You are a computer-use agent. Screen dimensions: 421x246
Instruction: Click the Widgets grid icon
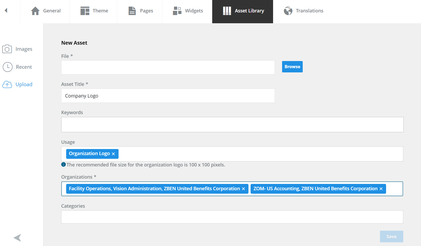coord(177,11)
